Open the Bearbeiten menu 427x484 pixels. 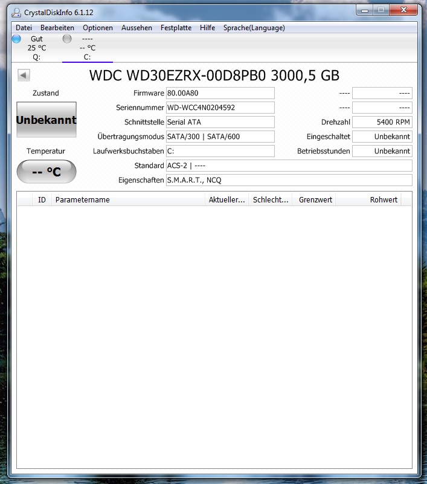57,28
